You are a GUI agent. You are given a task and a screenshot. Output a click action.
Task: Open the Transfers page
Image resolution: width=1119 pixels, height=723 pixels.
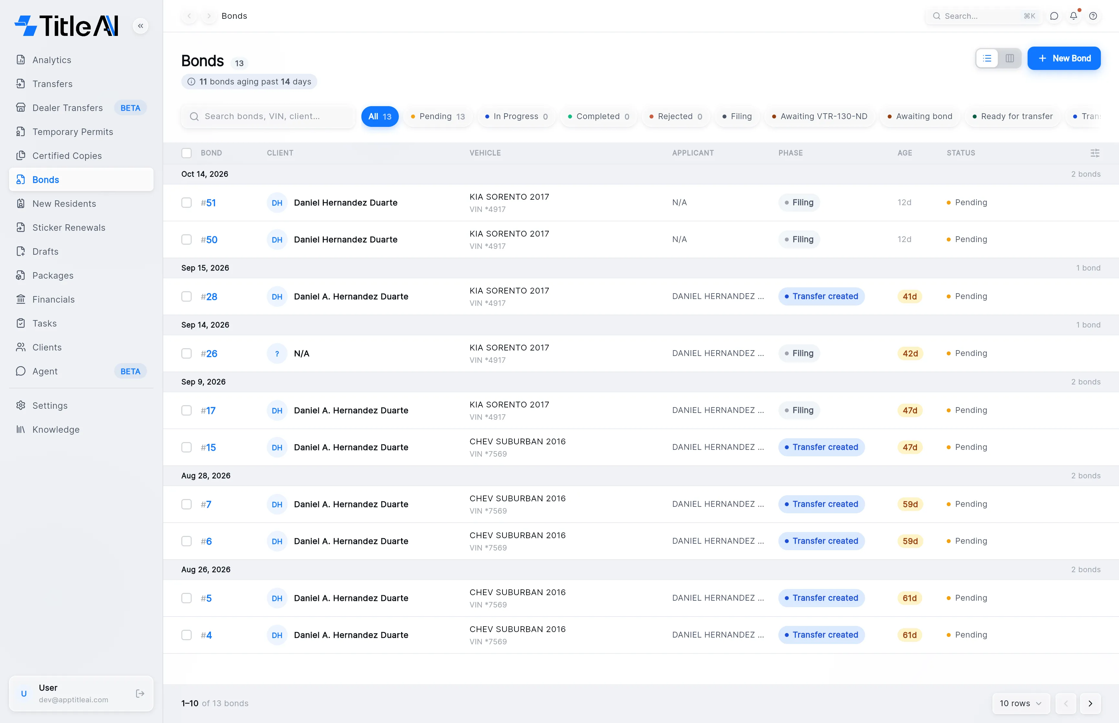click(x=81, y=83)
